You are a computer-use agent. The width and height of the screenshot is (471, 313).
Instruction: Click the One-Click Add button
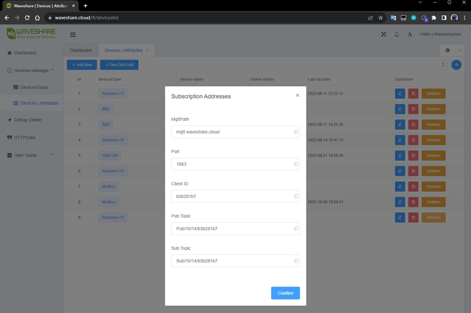click(119, 65)
